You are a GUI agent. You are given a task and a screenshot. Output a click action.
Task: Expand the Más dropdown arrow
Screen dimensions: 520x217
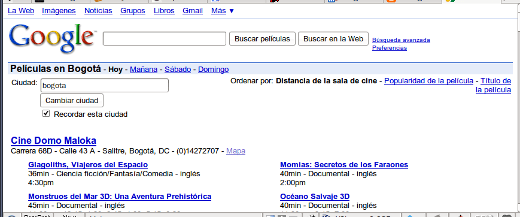coord(232,11)
